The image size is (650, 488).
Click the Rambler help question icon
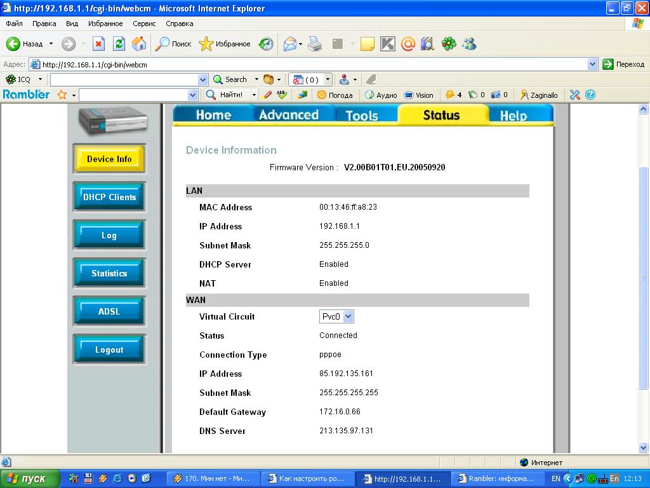click(590, 95)
